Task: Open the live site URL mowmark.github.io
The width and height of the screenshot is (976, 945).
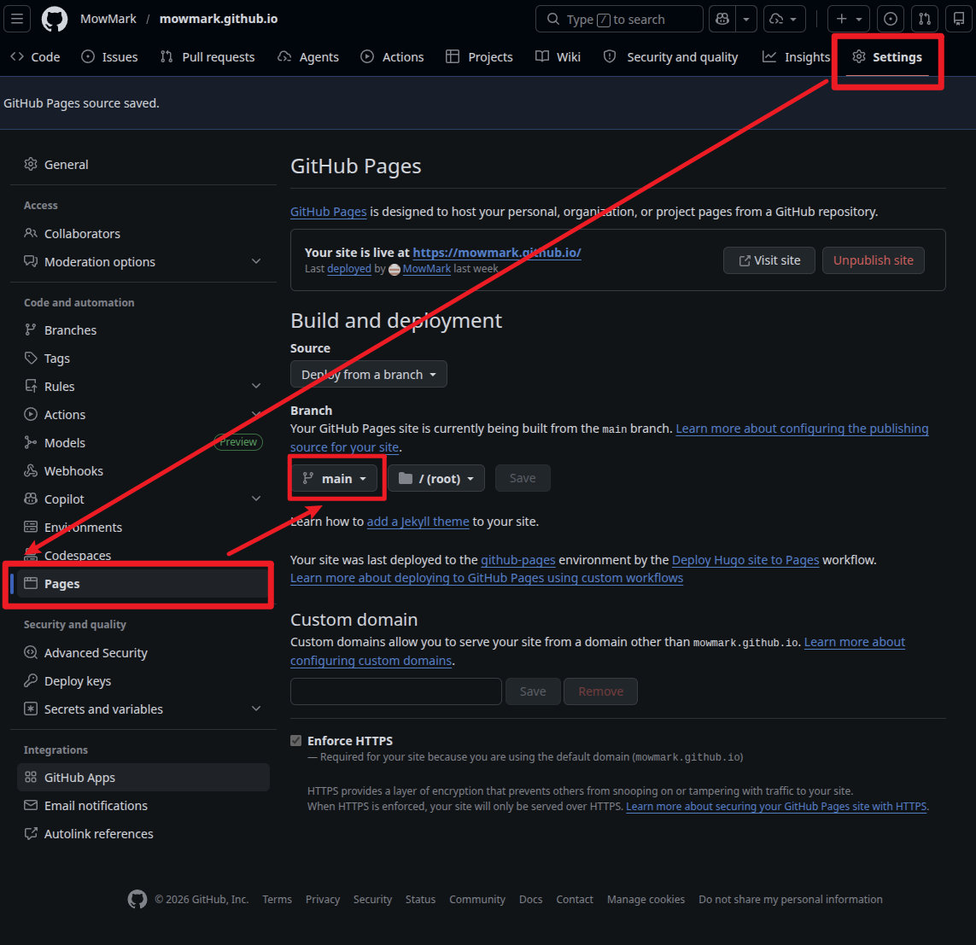Action: pyautogui.click(x=497, y=252)
